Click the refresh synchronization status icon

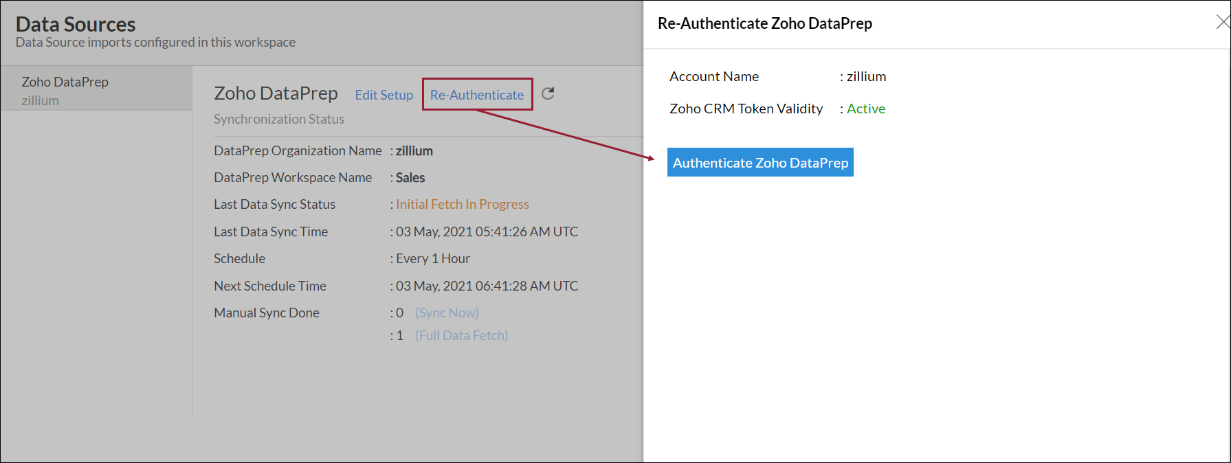click(548, 93)
